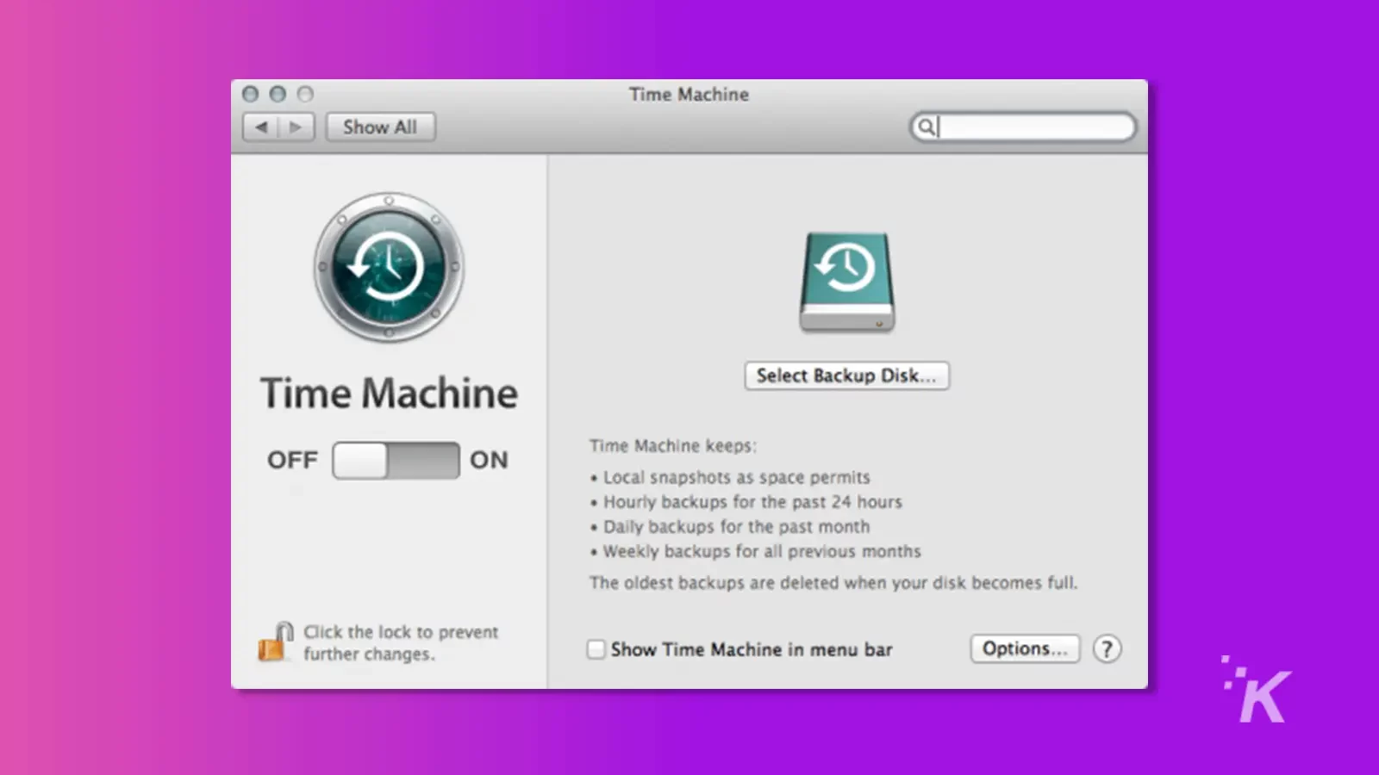Viewport: 1379px width, 775px height.
Task: Minimize the Time Machine window
Action: (x=278, y=94)
